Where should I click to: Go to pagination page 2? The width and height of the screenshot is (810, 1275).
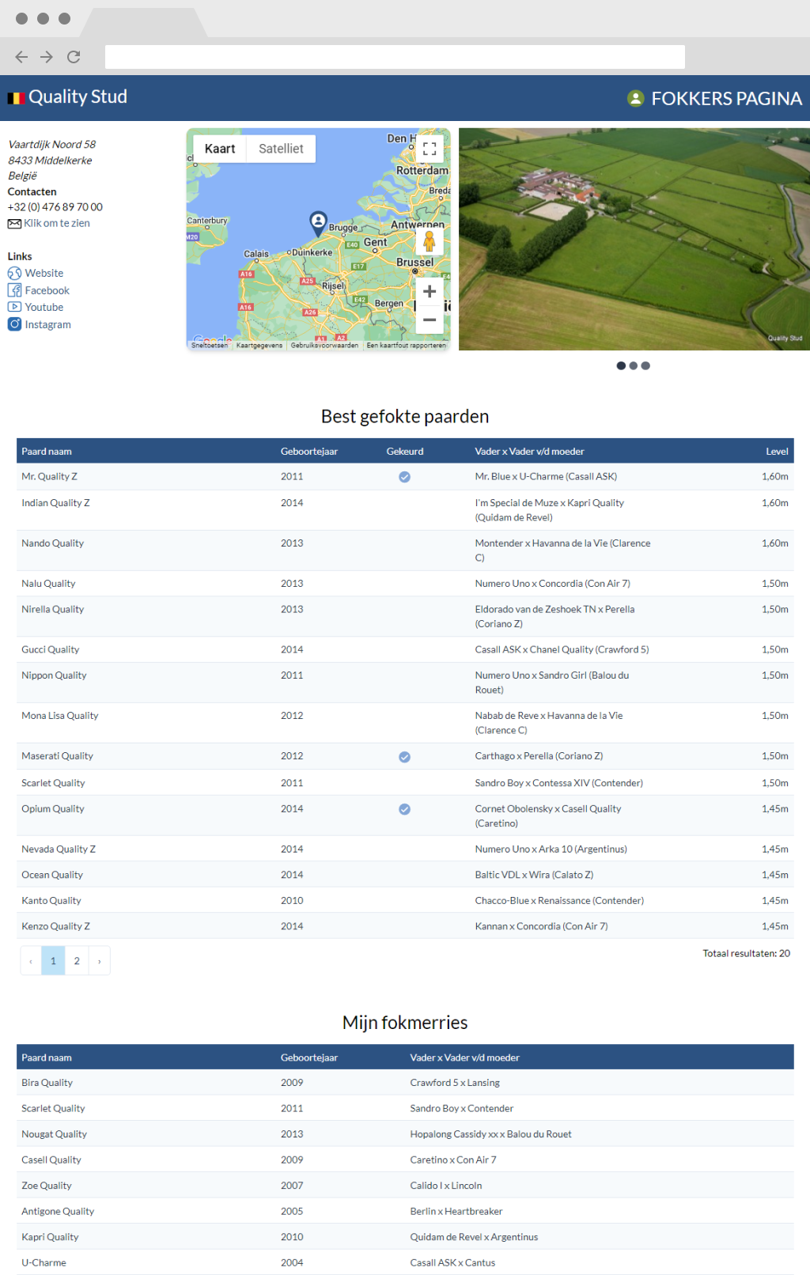click(77, 961)
